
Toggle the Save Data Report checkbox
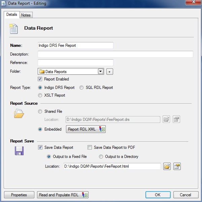tap(40, 147)
